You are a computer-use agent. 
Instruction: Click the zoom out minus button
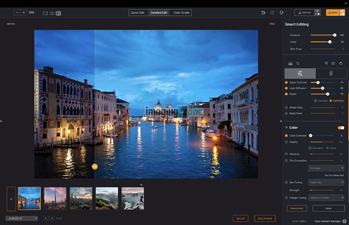pyautogui.click(x=17, y=13)
